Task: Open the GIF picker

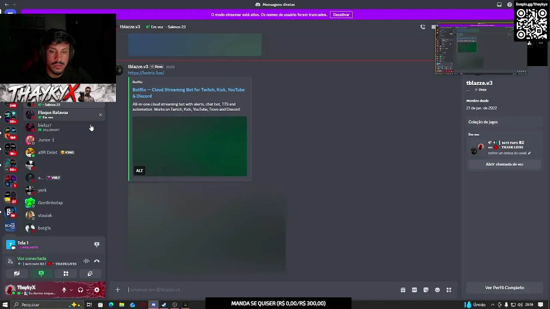Action: point(414,290)
